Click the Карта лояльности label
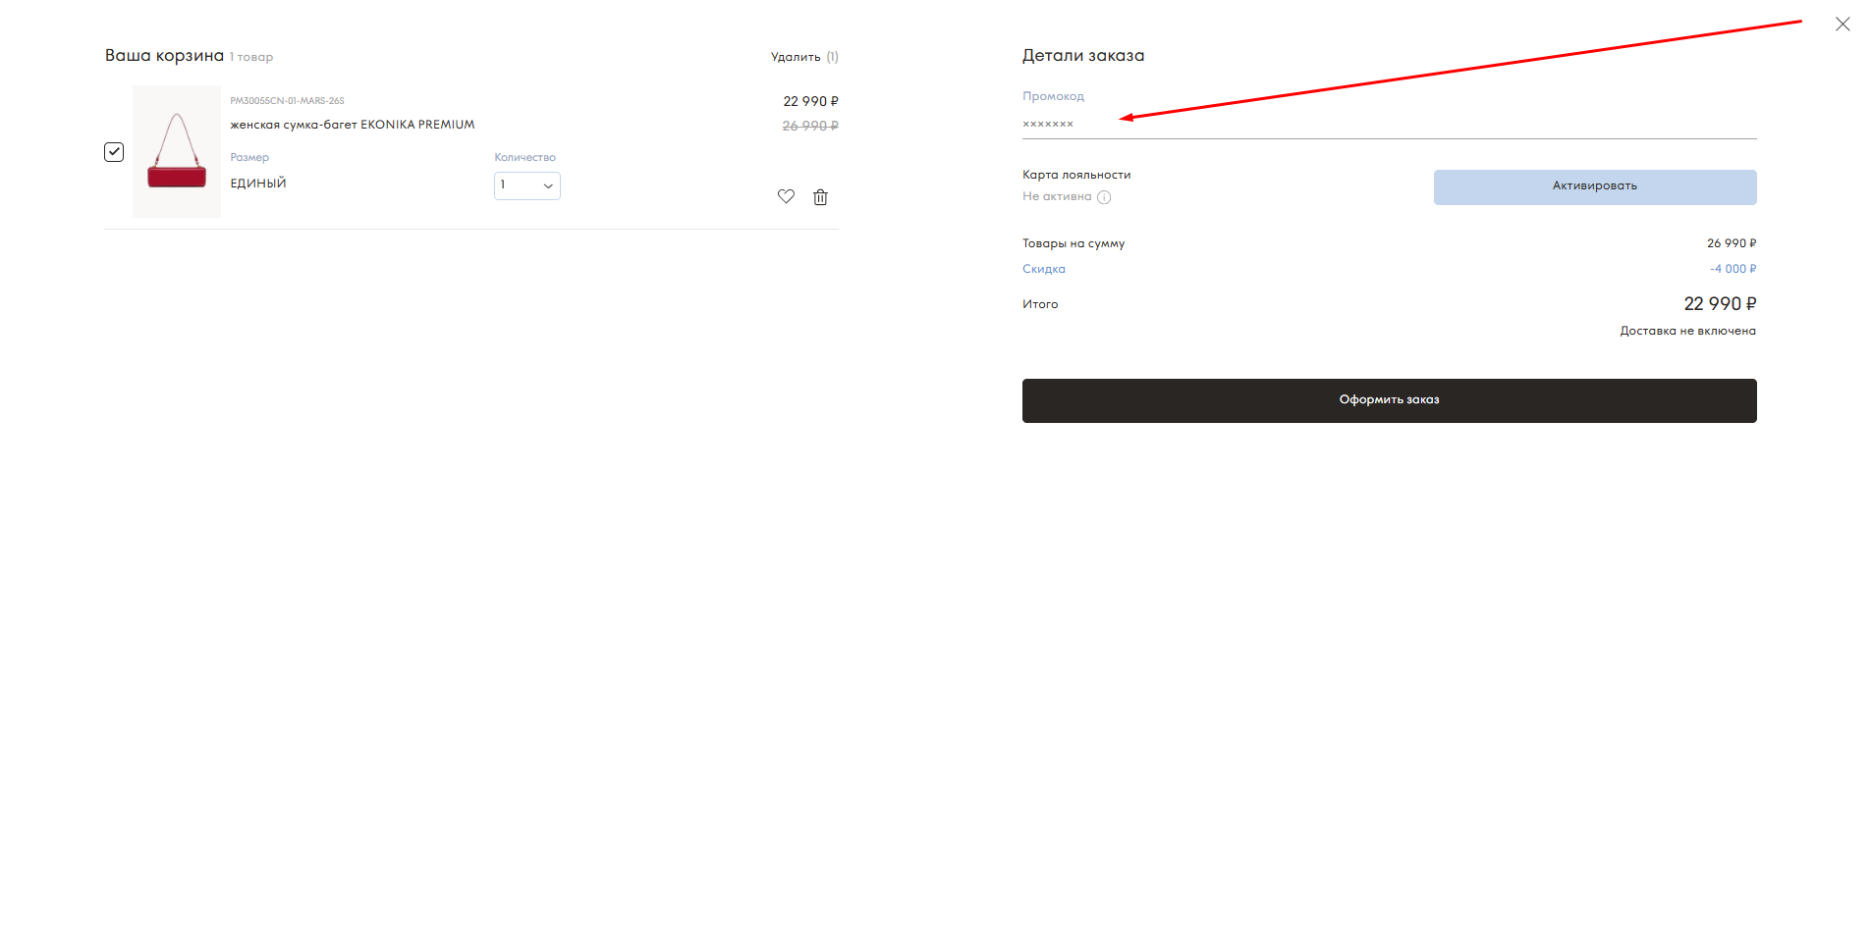 point(1075,175)
